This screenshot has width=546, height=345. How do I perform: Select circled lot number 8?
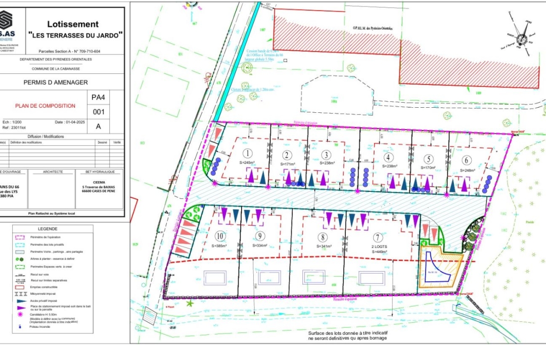click(323, 237)
